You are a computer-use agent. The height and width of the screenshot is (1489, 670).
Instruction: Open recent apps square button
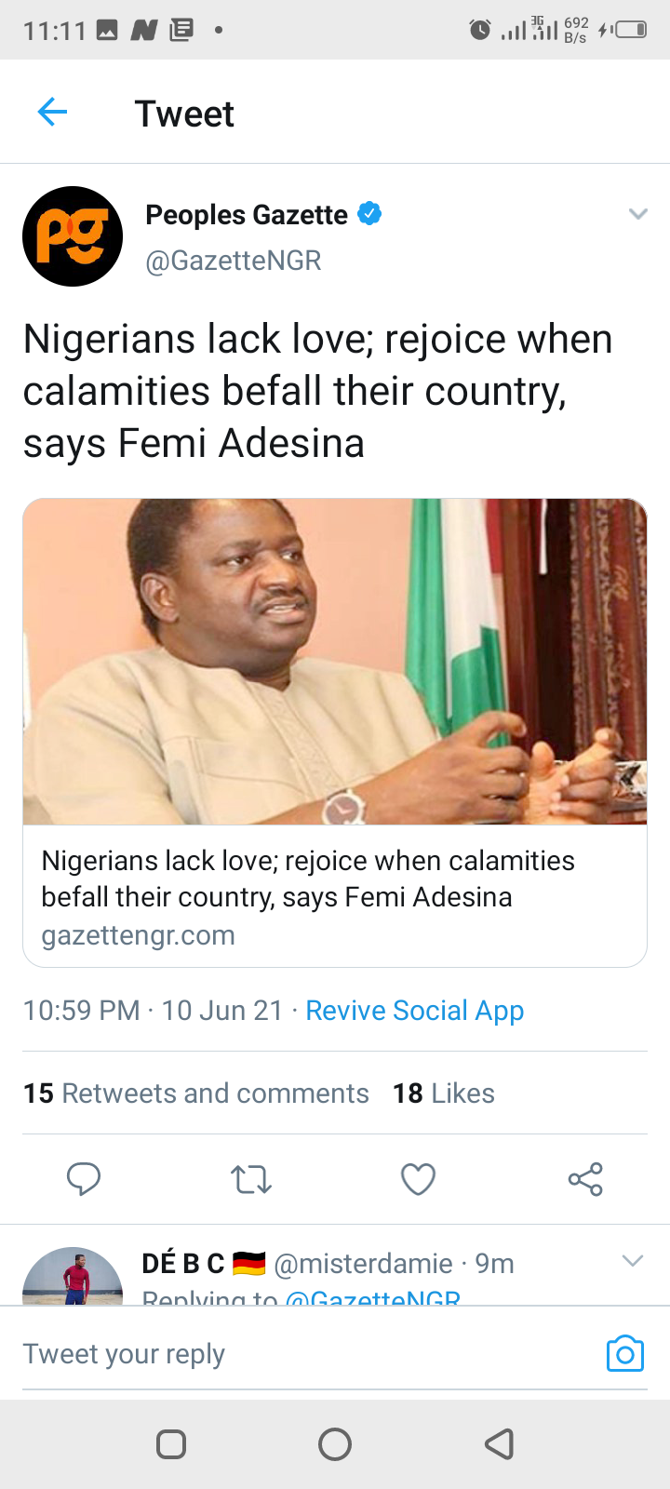tap(171, 1444)
